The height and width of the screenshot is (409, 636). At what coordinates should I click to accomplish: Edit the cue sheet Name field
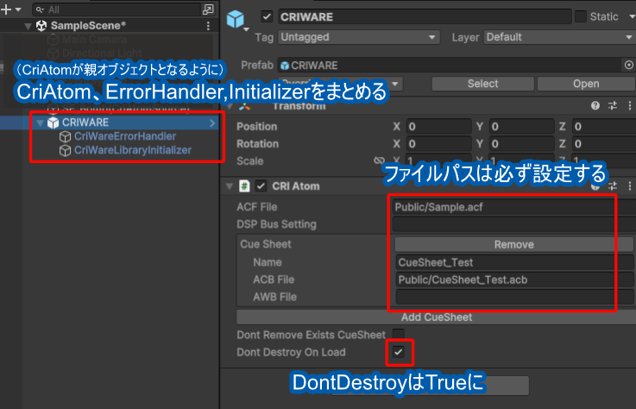point(514,262)
